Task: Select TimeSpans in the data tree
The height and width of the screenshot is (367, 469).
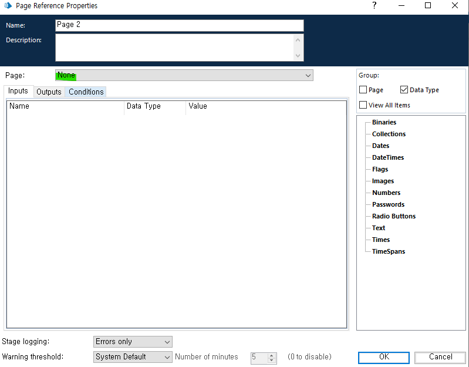Action: click(389, 251)
